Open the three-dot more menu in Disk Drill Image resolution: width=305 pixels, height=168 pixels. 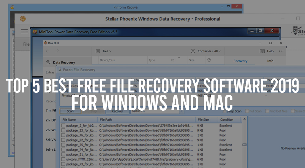(x=281, y=51)
